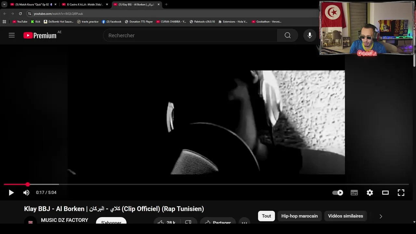Select the Tout filter chip

click(x=266, y=216)
